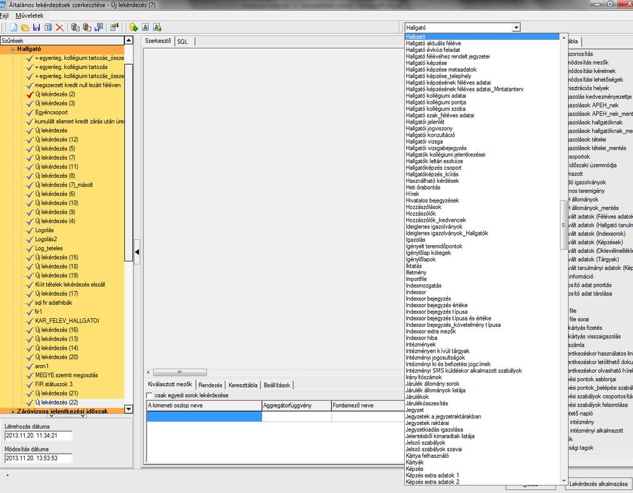Click the checkmark icon beside sql fir adathibák

[x=30, y=303]
